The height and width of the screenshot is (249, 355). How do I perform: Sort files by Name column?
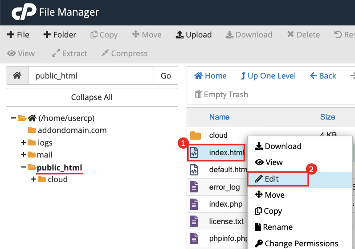220,117
